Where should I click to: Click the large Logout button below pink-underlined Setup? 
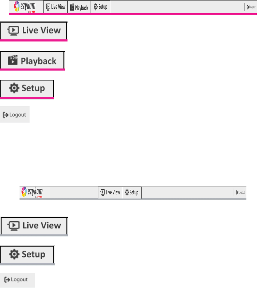pos(15,114)
